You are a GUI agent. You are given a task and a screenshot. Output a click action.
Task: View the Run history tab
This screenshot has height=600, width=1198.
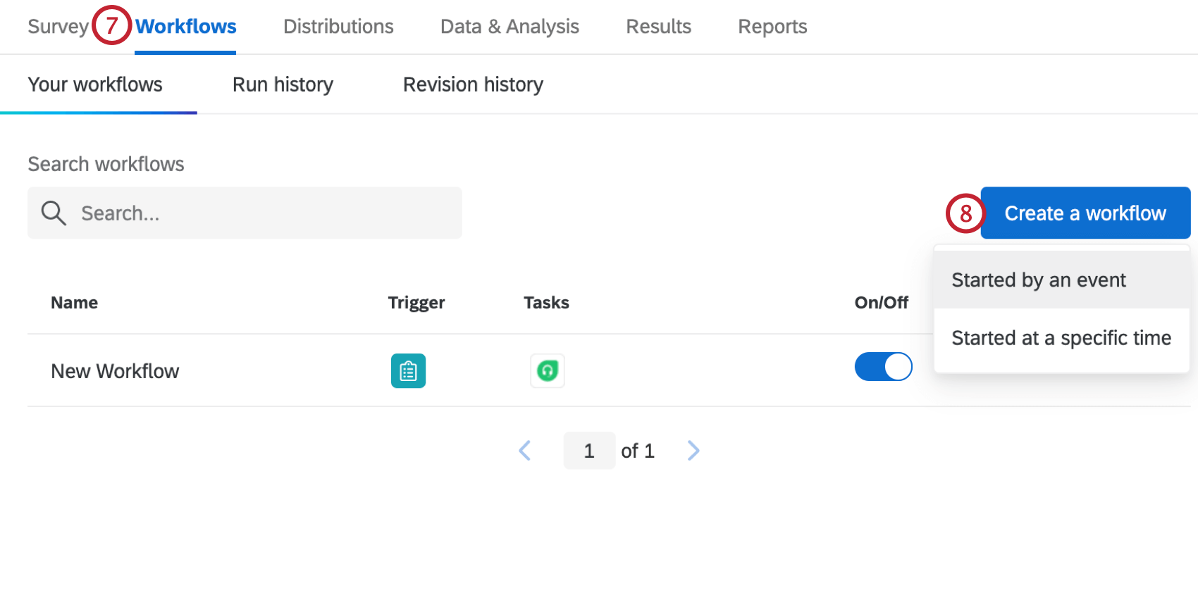coord(283,85)
